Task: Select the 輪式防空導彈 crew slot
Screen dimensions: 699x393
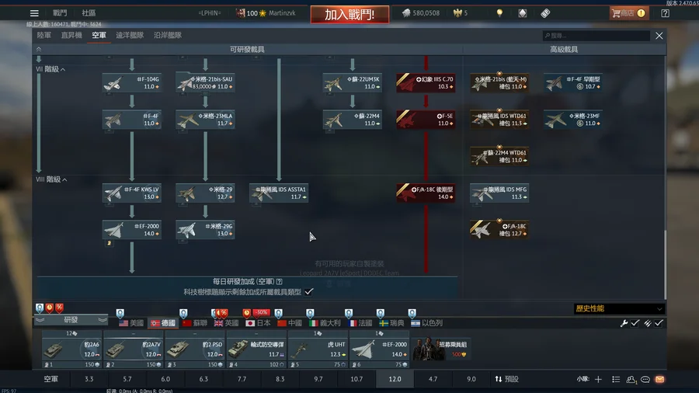Action: (x=256, y=349)
